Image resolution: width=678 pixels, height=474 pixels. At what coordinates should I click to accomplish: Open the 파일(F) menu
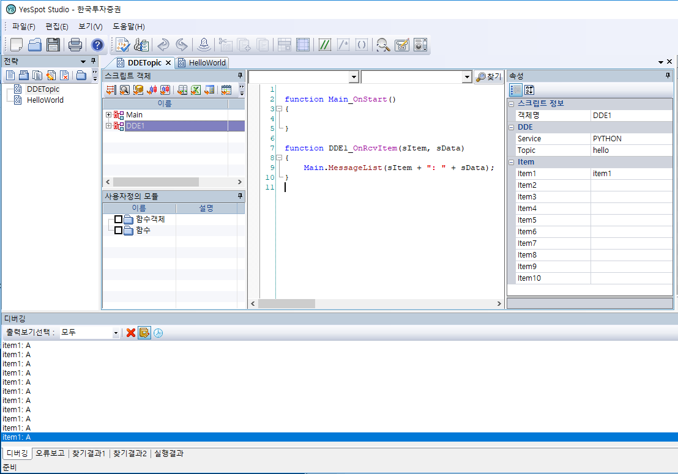click(24, 26)
